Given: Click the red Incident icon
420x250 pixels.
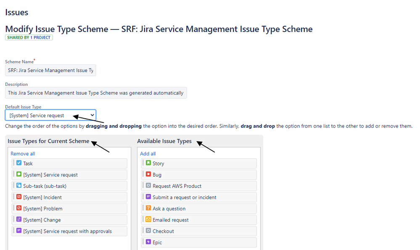Looking at the screenshot, I should point(19,197).
